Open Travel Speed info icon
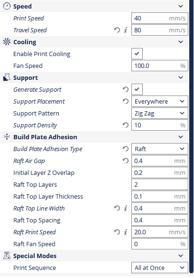 (126, 30)
